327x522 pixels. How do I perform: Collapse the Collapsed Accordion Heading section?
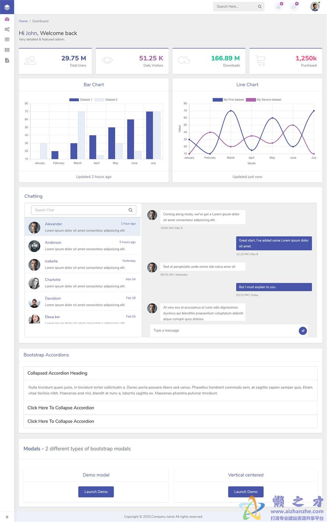point(57,373)
